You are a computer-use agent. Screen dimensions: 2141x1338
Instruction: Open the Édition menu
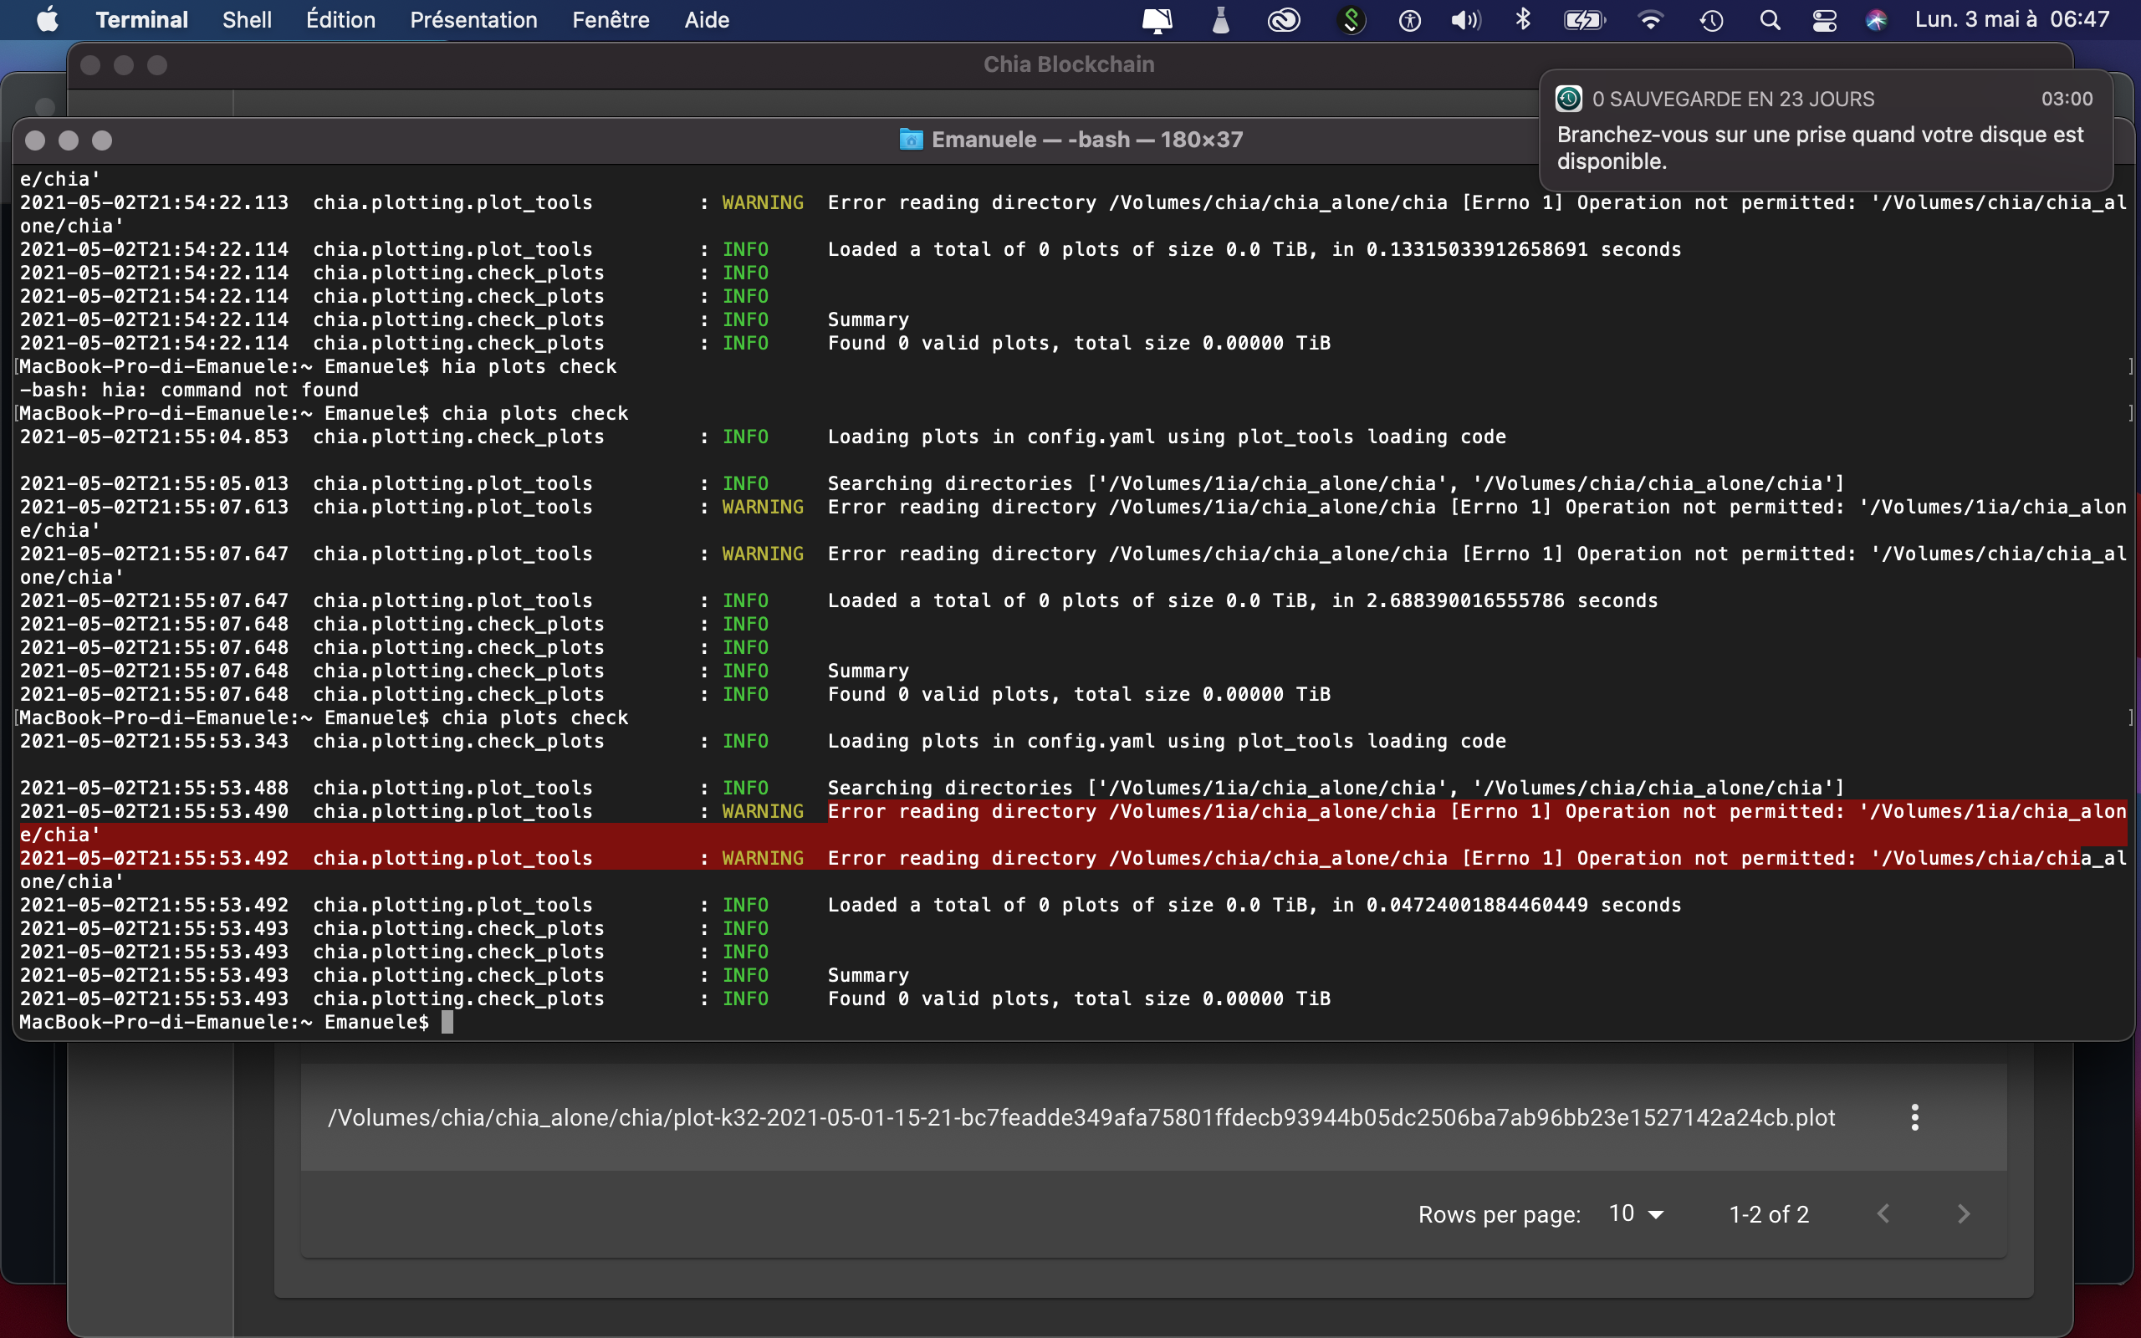tap(340, 19)
